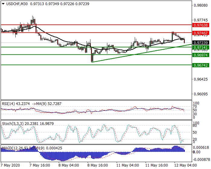Click the red 0.97638 resistance price label

pyautogui.click(x=201, y=25)
